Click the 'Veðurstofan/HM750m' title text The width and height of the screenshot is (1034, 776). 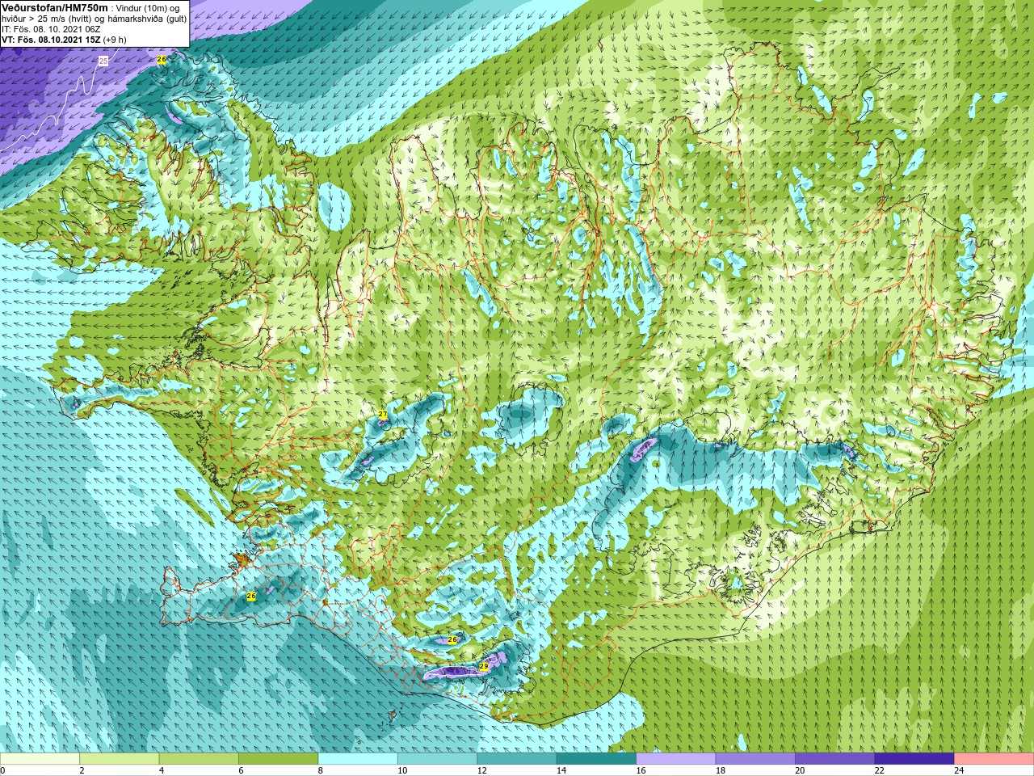pyautogui.click(x=54, y=7)
